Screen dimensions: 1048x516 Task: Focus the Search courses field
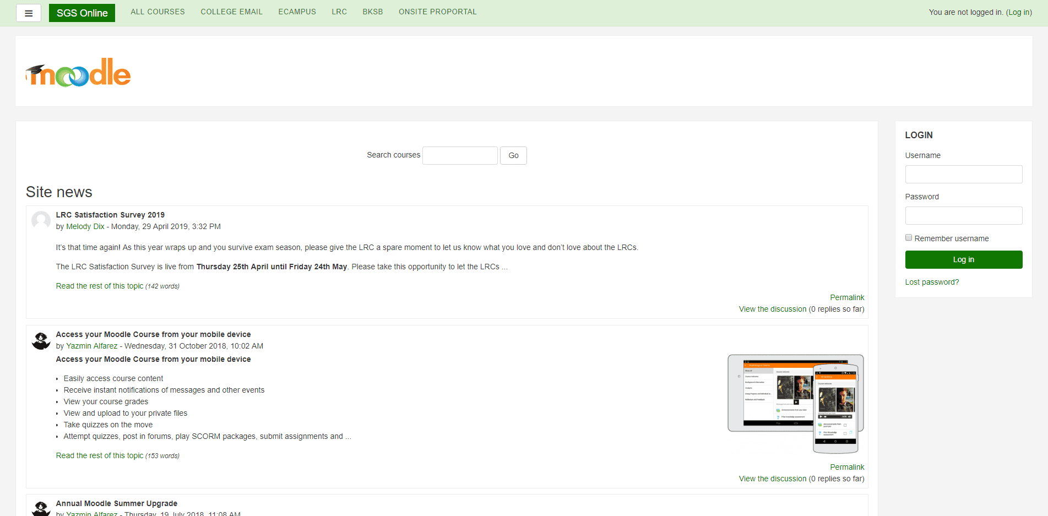click(x=460, y=155)
